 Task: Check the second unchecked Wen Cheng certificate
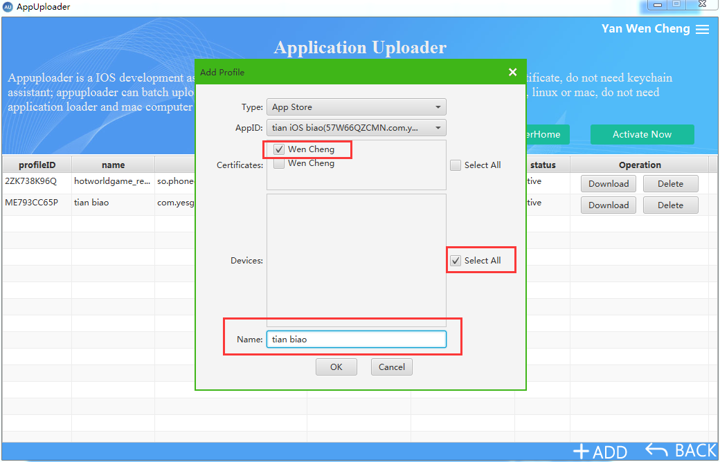click(279, 163)
